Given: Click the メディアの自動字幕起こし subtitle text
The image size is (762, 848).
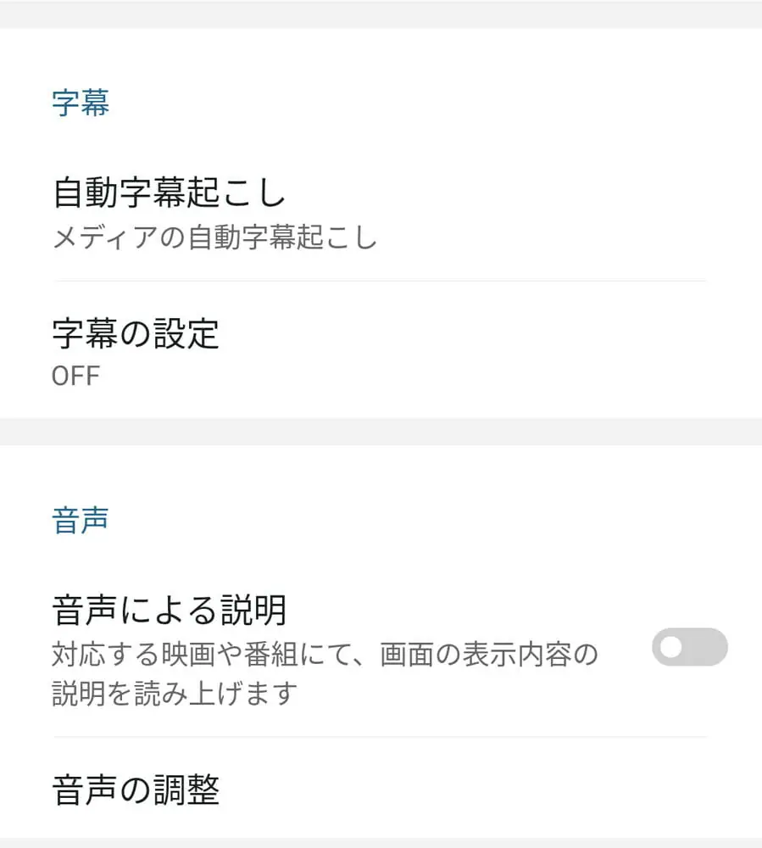Looking at the screenshot, I should click(x=214, y=238).
